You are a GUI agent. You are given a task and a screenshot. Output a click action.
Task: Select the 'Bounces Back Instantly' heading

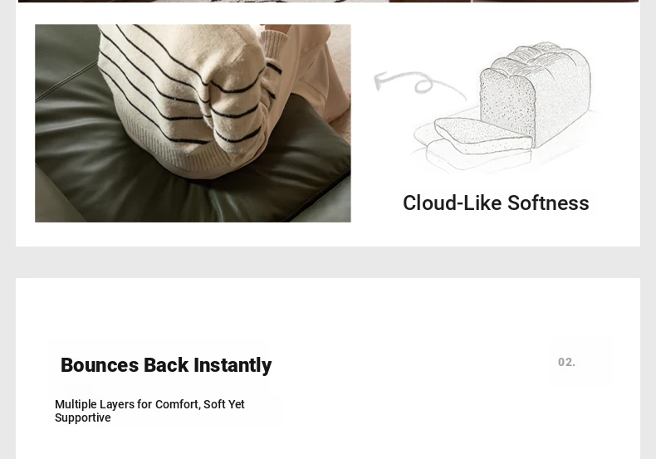click(x=166, y=365)
